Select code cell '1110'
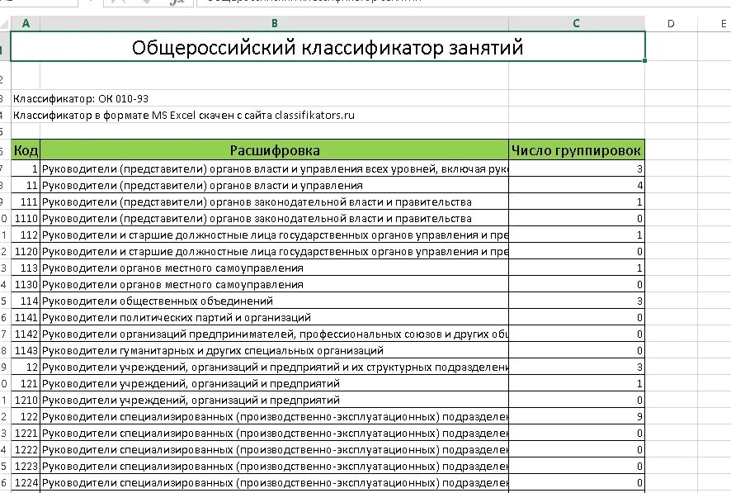The height and width of the screenshot is (493, 731). pos(26,218)
